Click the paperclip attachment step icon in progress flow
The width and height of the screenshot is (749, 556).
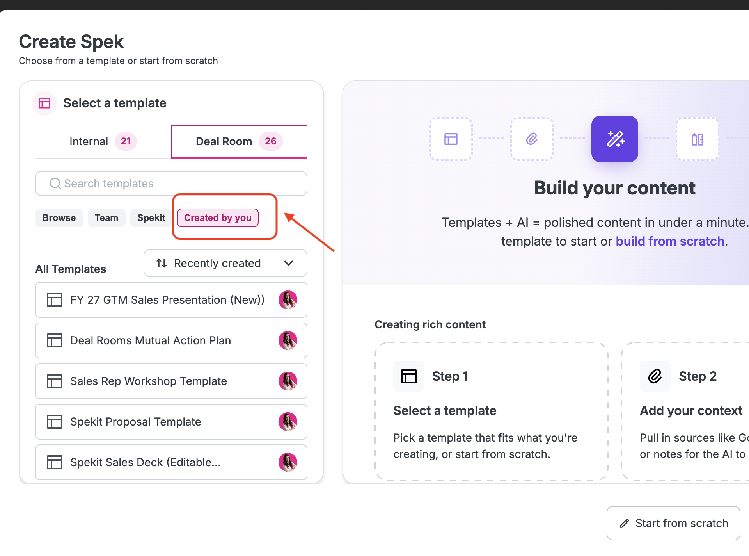pos(532,139)
